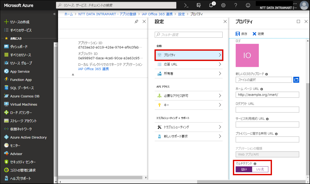
Task: Click the SQL データベース icon
Action: pos(6,88)
